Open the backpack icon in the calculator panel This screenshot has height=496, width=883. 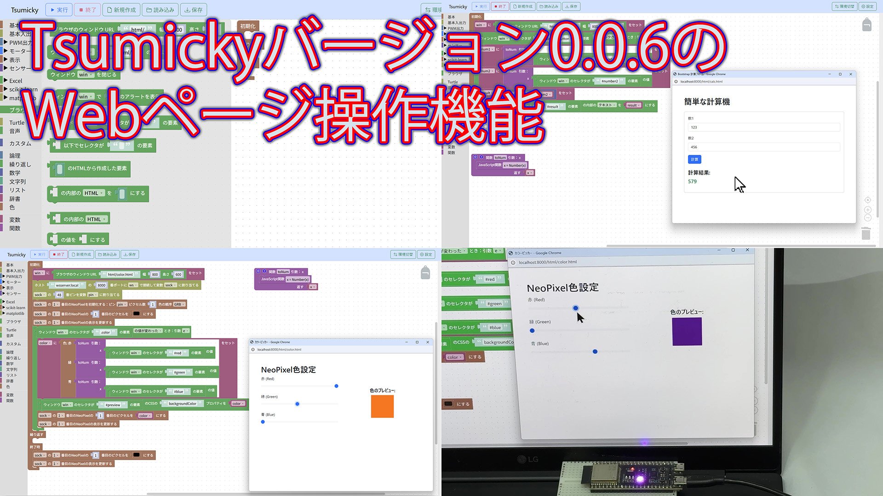866,24
